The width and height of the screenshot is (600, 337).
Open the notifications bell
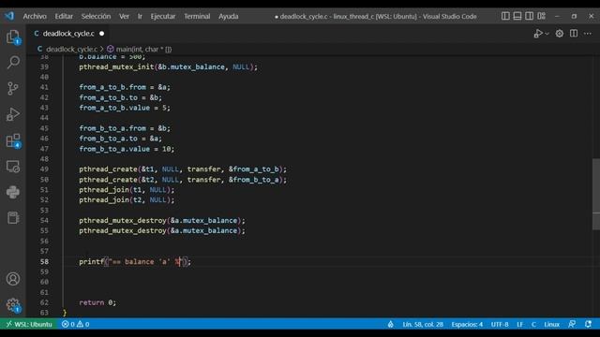[x=588, y=325]
